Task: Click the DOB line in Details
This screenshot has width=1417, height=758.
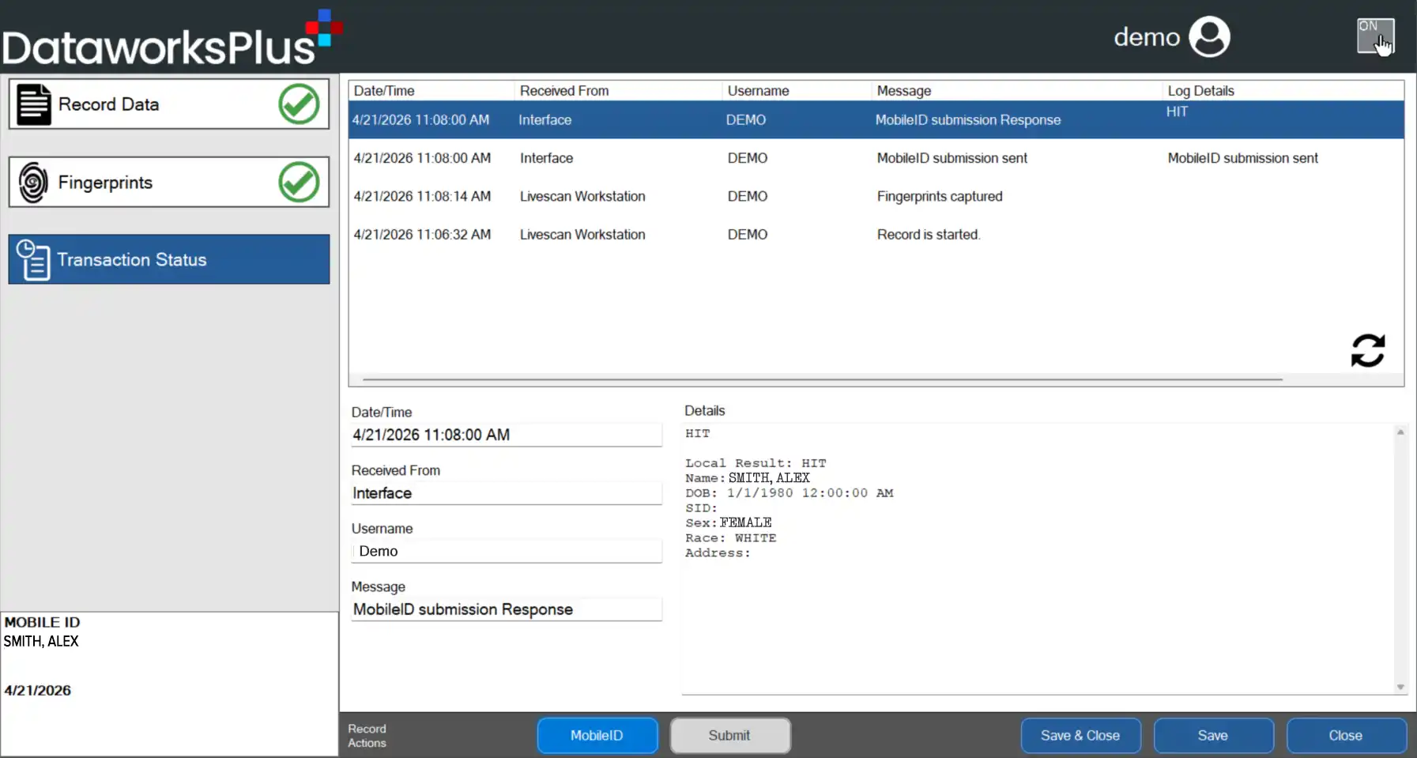Action: click(790, 492)
